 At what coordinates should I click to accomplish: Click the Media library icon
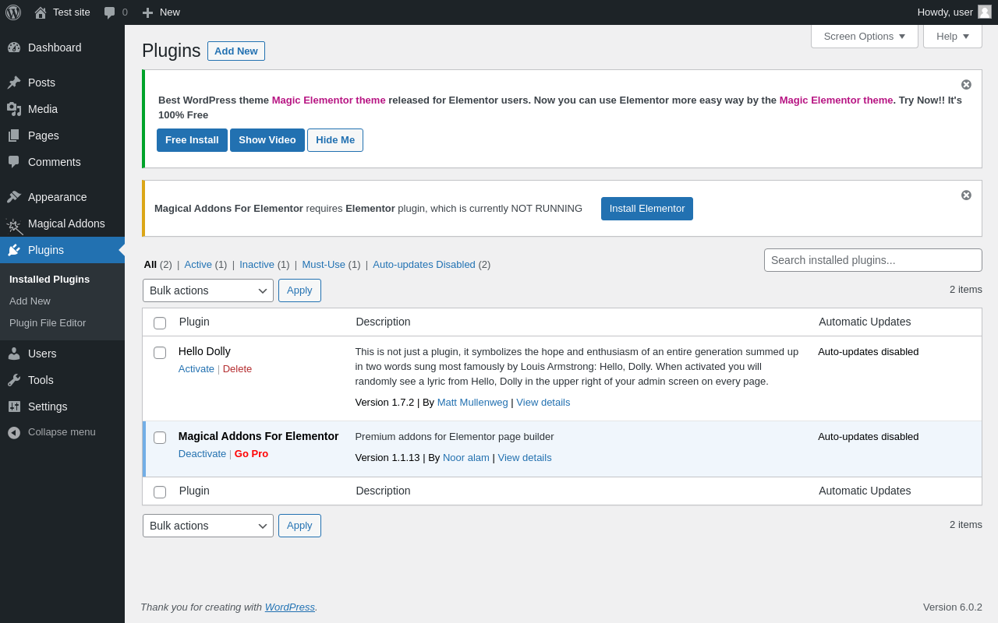pos(14,109)
